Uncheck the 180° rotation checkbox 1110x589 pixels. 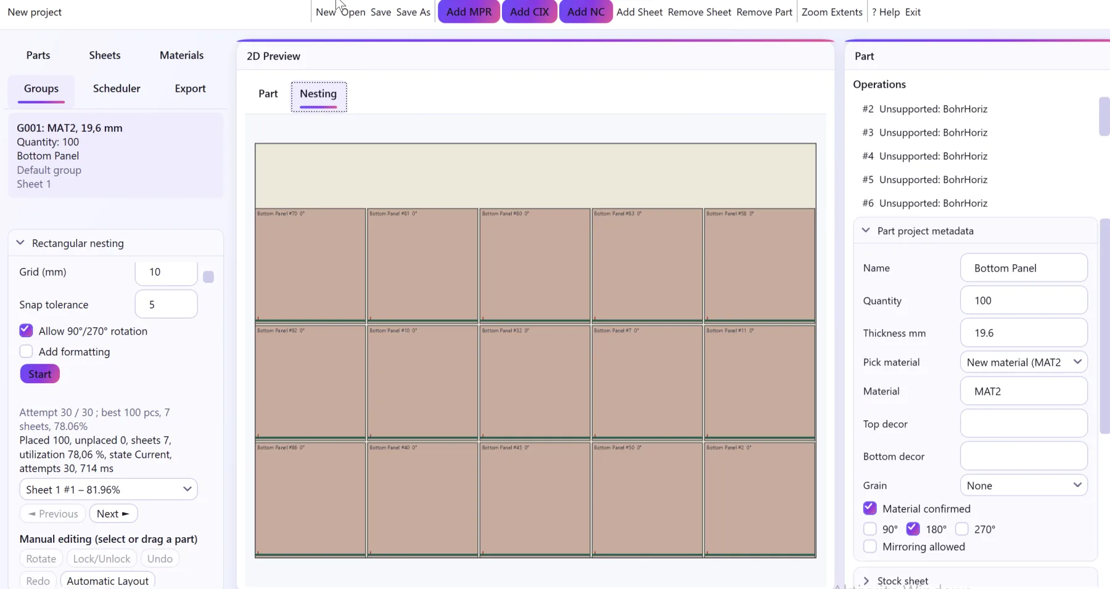coord(913,529)
